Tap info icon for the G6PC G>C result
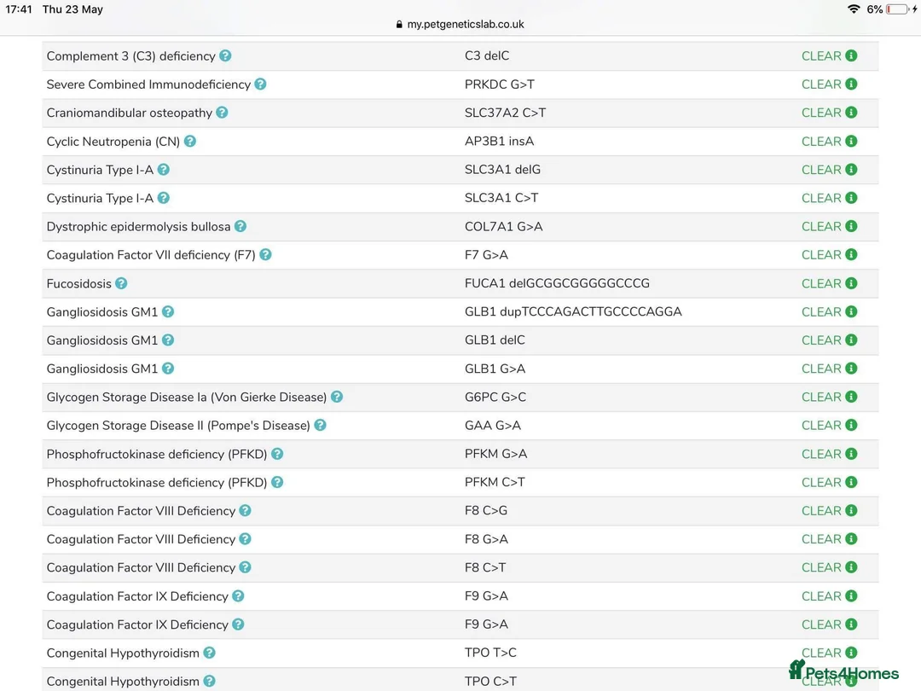The width and height of the screenshot is (921, 691). [851, 397]
